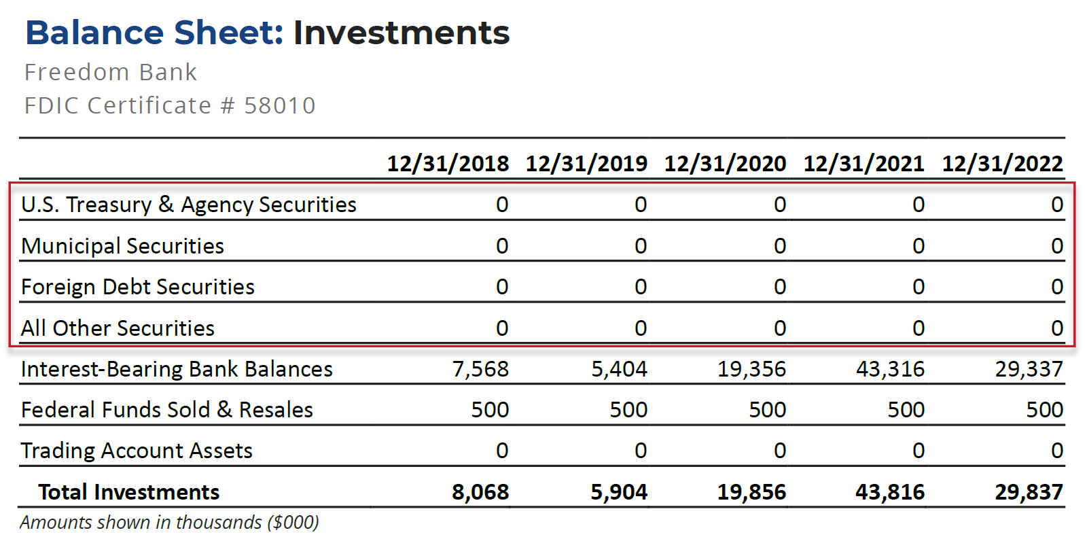Click the Trading Account Assets row label
The image size is (1085, 556).
click(137, 451)
